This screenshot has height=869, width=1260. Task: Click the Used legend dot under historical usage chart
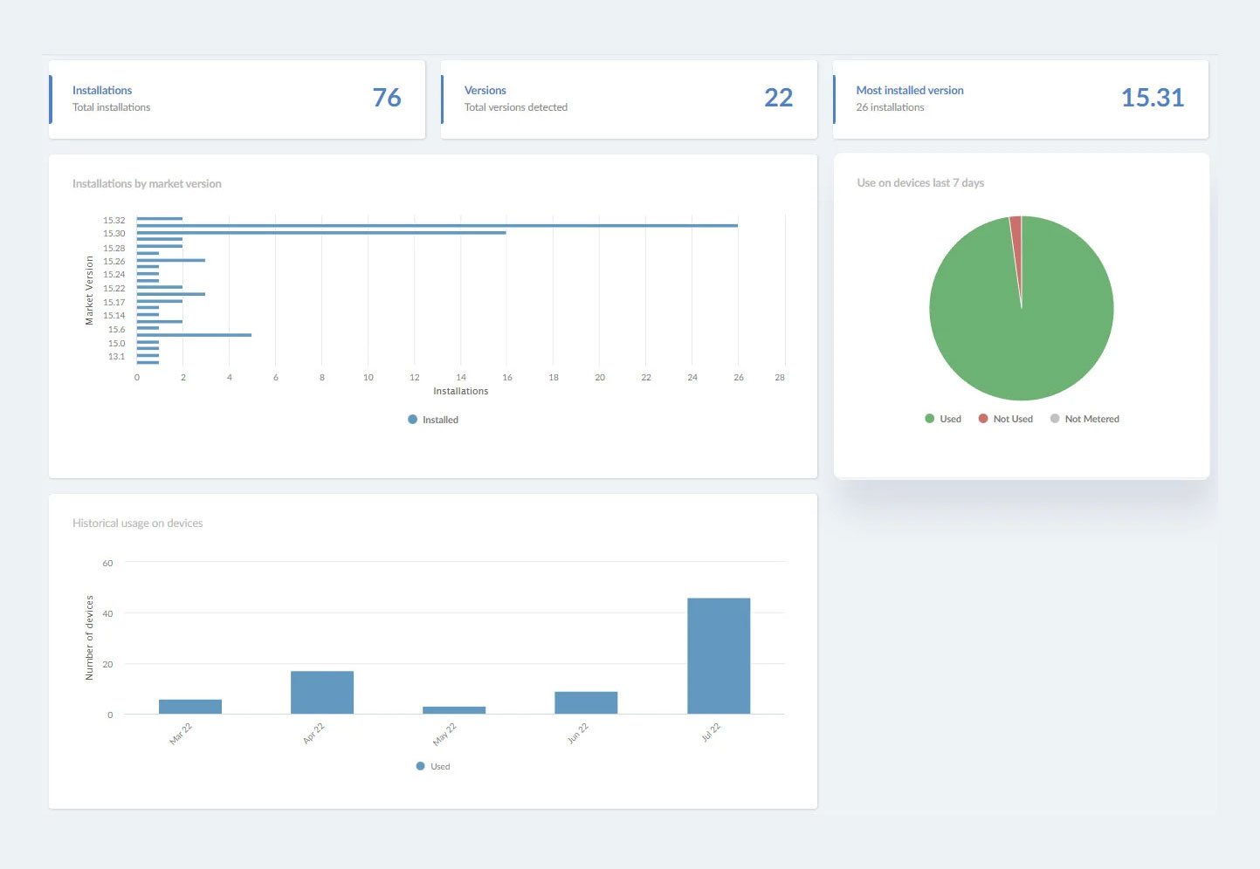(x=419, y=766)
